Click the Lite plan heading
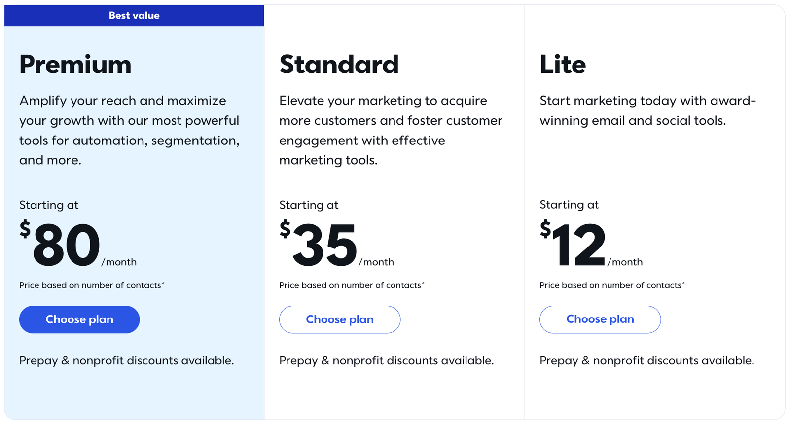The image size is (789, 424). (563, 65)
